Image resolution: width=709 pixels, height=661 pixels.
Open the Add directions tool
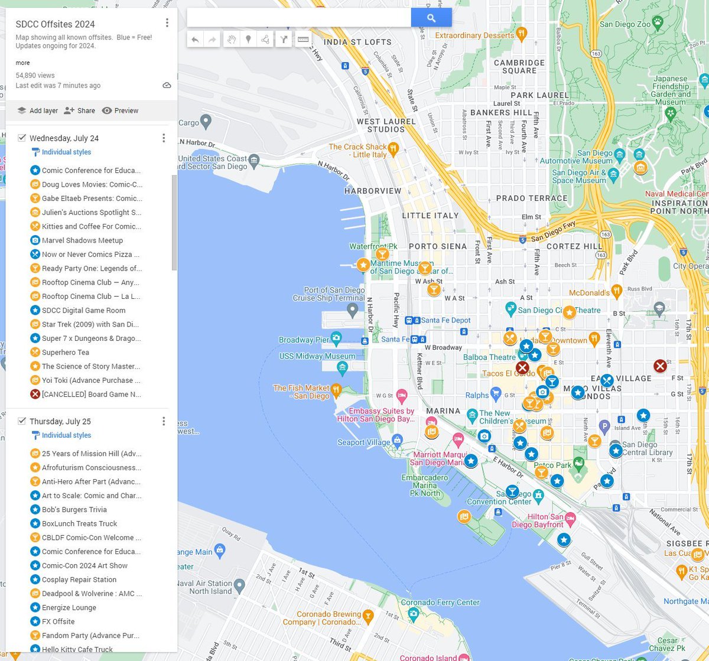tap(284, 39)
